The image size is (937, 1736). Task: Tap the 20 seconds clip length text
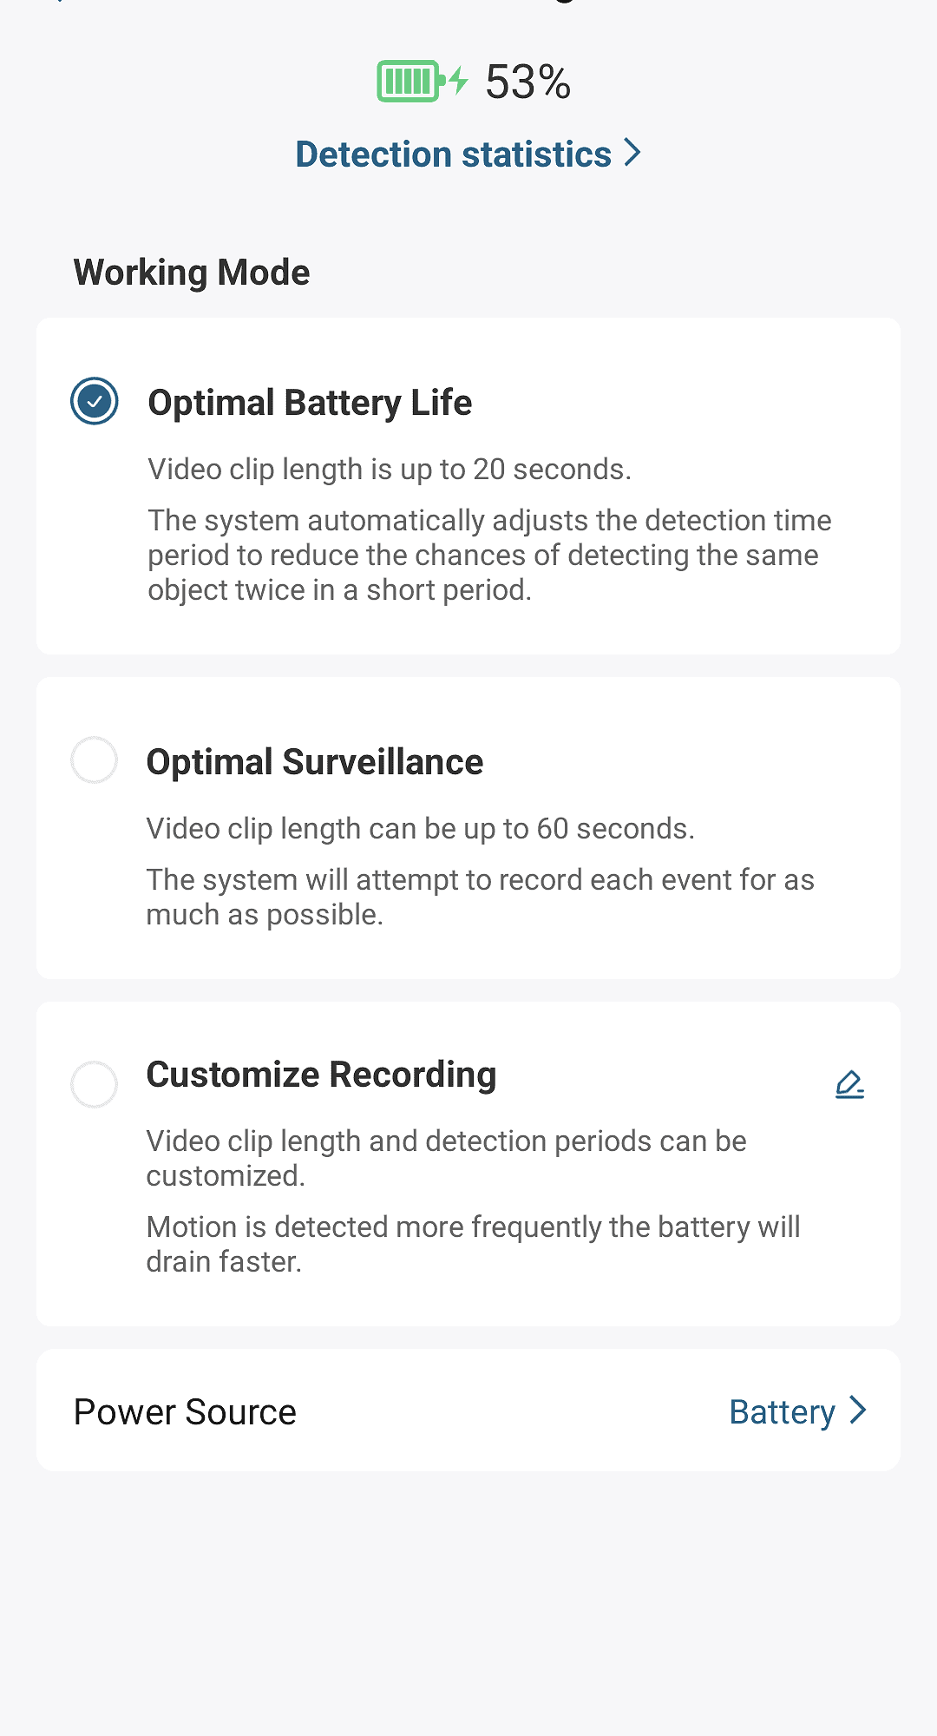tap(390, 470)
